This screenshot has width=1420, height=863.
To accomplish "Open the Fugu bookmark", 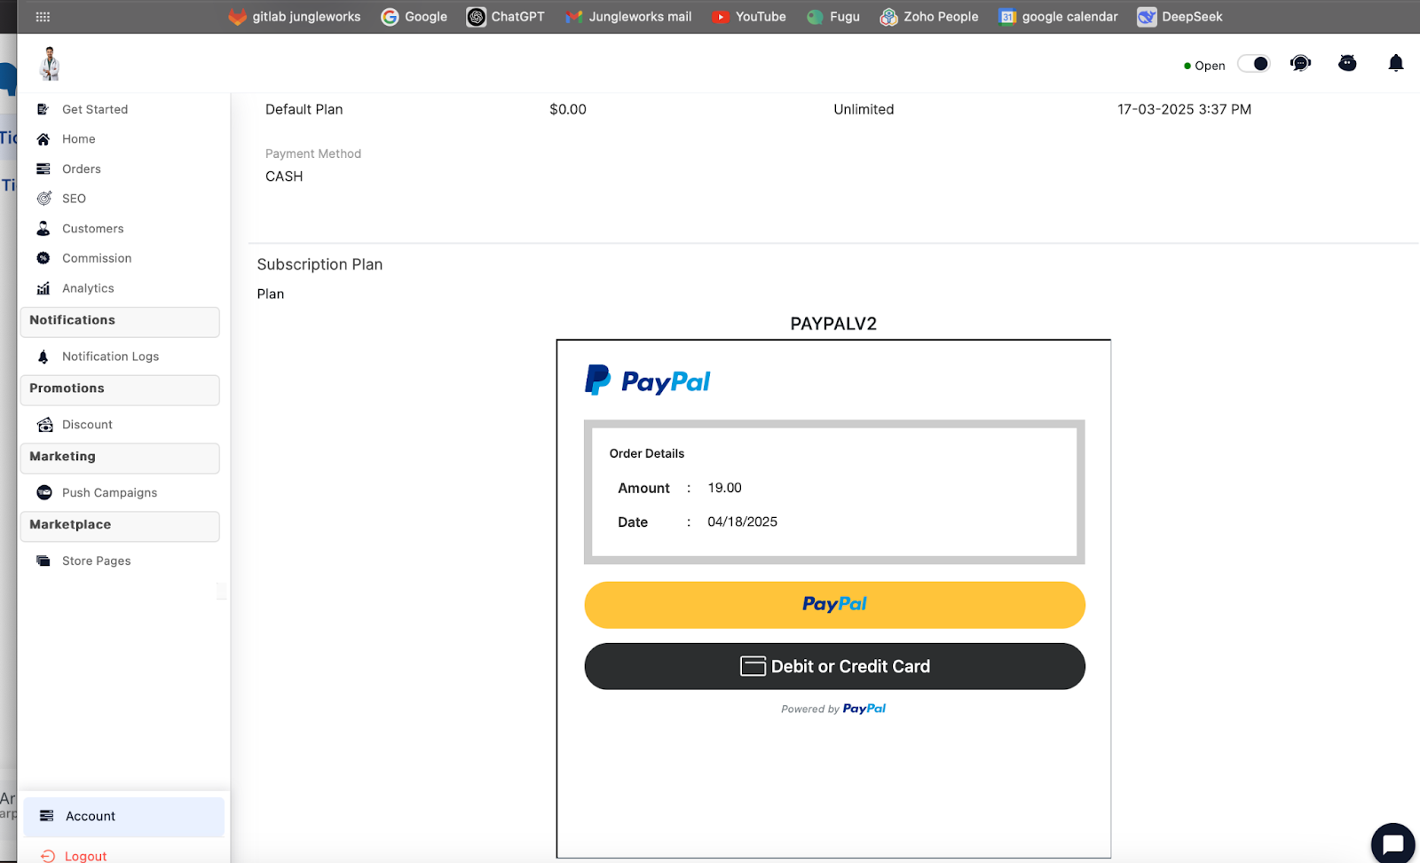I will pos(833,17).
